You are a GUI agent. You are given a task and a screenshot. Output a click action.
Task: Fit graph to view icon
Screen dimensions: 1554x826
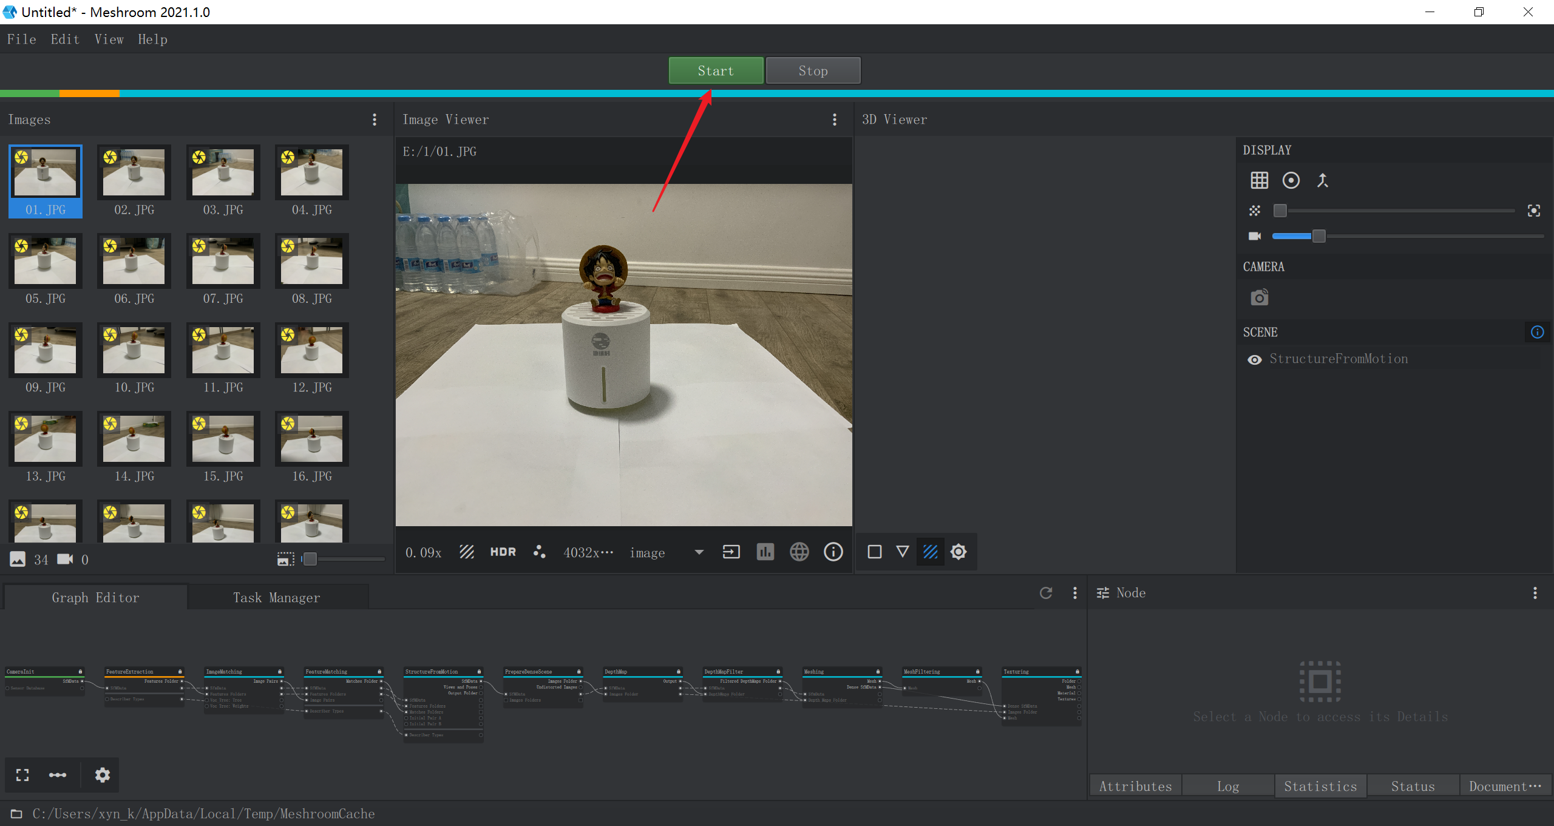(22, 775)
